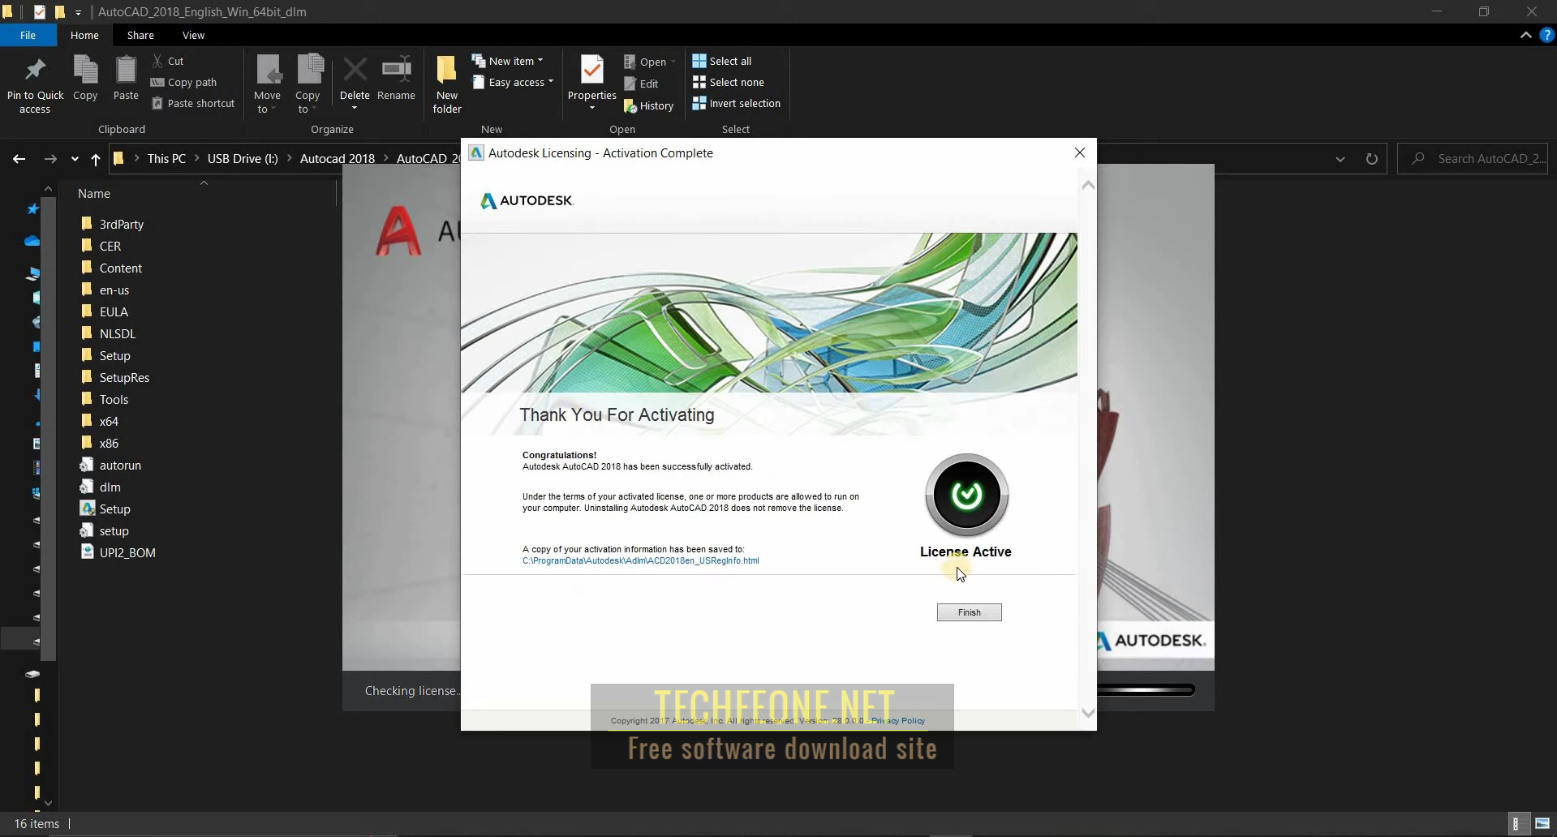The image size is (1557, 837).
Task: Select the EULA folder
Action: pos(104,311)
